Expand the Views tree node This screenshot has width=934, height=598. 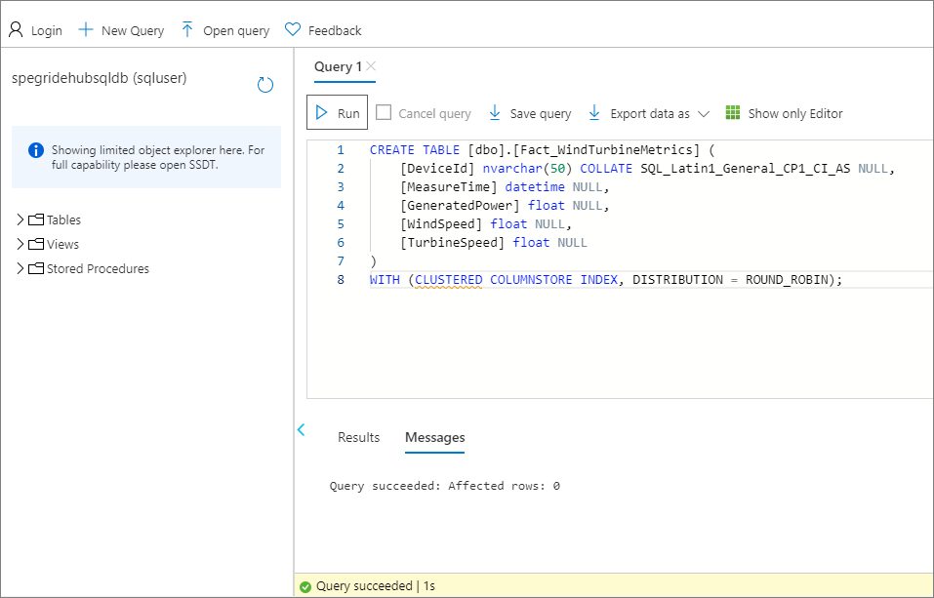[20, 244]
